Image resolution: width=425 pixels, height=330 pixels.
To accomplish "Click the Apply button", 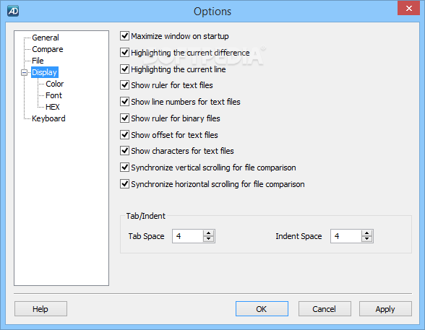I will click(x=385, y=309).
